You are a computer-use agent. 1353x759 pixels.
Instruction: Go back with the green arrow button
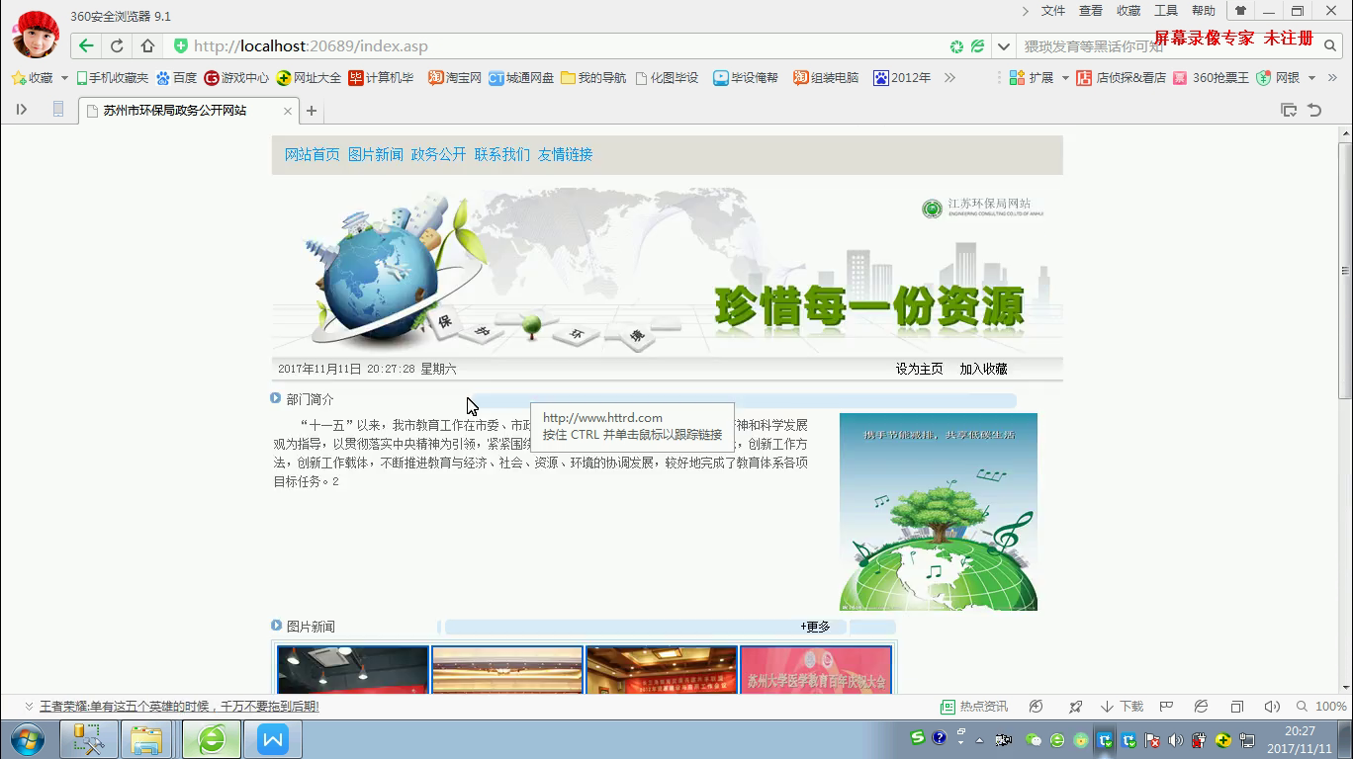tap(86, 46)
